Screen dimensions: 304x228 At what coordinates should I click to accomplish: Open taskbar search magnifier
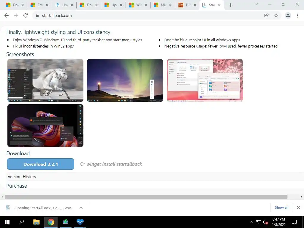[21, 222]
